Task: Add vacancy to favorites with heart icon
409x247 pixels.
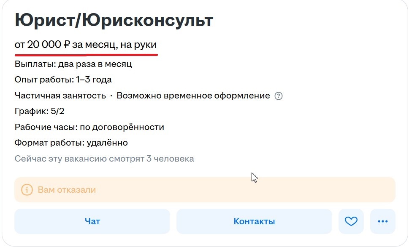Action: [351, 221]
